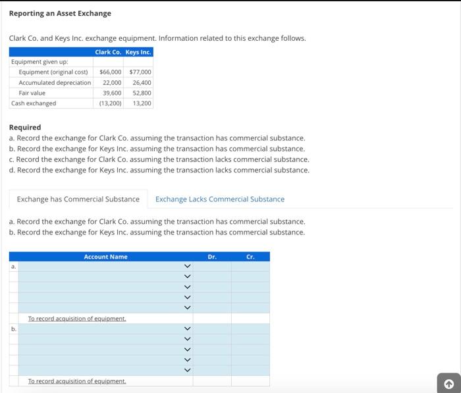Viewport: 461px width, 393px height.
Task: Click Dr. field in first row of entry a
Action: pyautogui.click(x=212, y=266)
